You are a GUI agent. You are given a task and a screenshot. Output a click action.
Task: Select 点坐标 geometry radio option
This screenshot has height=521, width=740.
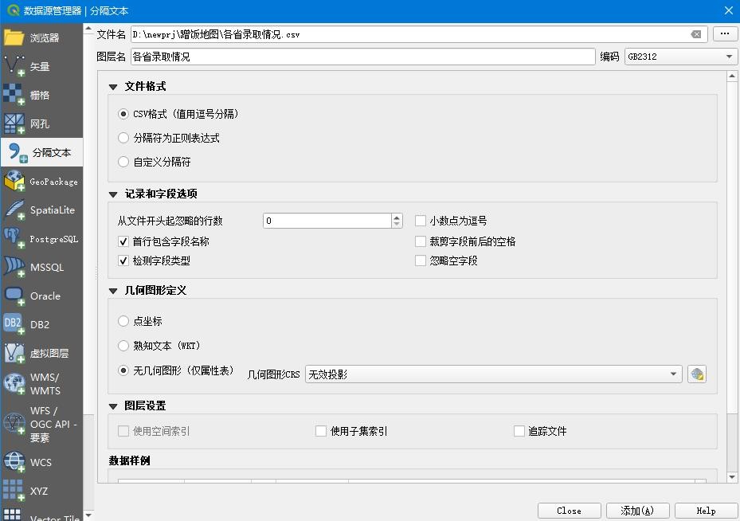pos(123,321)
